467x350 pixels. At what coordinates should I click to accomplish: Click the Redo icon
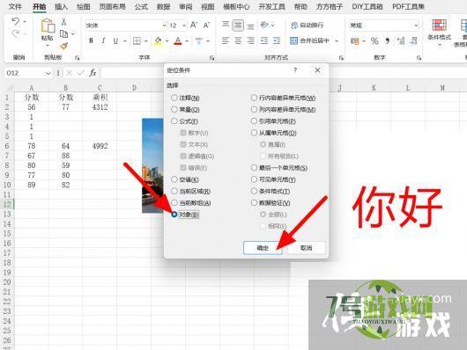point(16,34)
